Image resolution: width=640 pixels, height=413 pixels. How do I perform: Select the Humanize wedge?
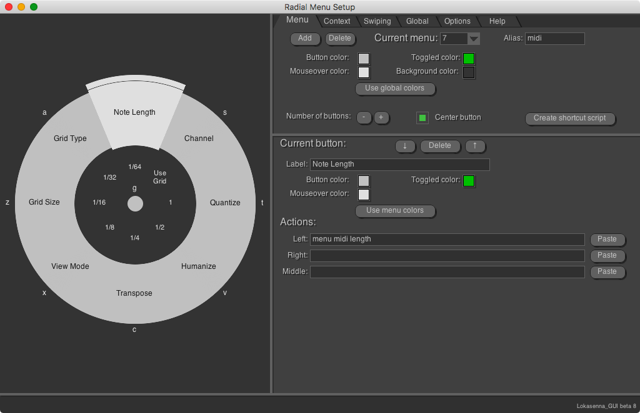198,266
